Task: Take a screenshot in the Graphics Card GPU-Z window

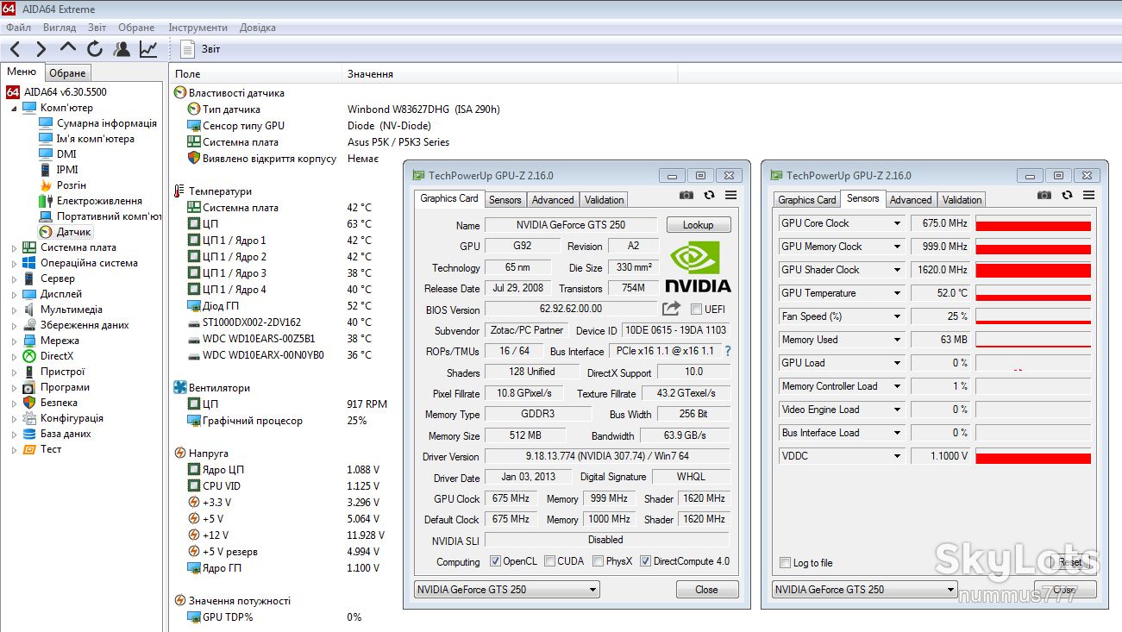Action: pyautogui.click(x=686, y=195)
